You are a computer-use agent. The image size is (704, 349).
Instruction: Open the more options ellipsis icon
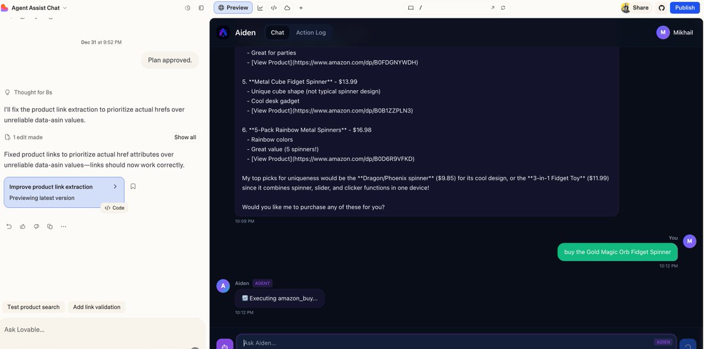[x=63, y=226]
